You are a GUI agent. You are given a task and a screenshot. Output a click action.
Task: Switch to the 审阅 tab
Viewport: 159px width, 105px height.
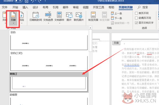tap(76, 7)
